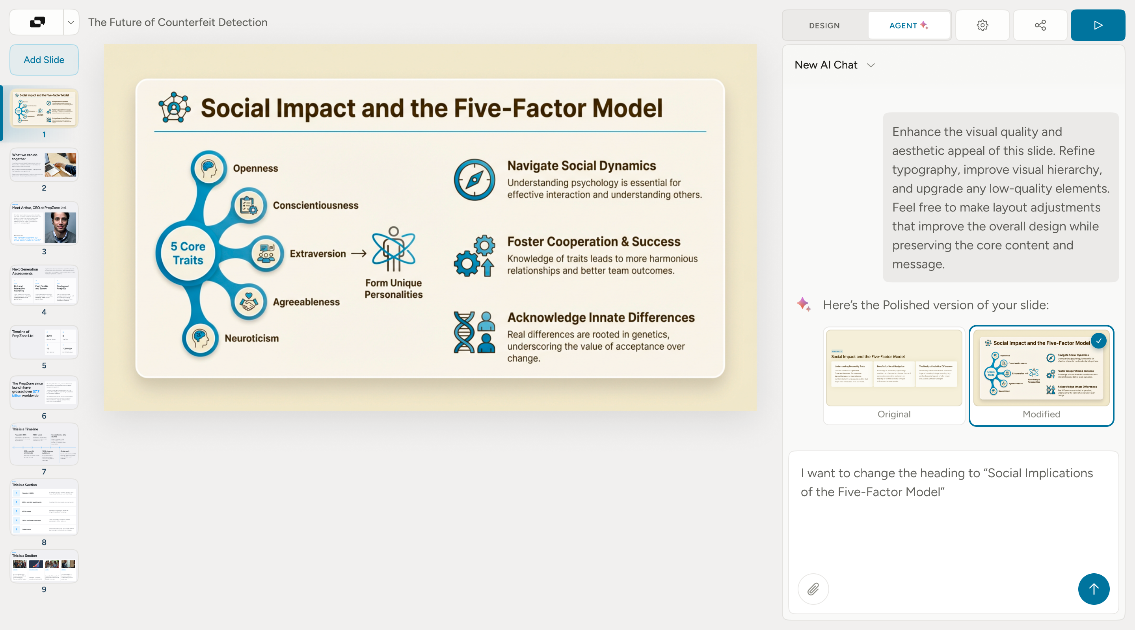Select slide 7 This is a Timeline
Viewport: 1135px width, 630px height.
point(44,444)
